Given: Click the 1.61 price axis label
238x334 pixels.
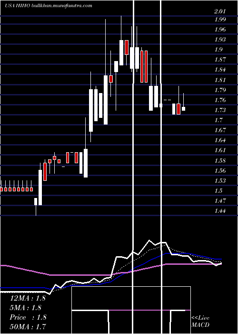Looking at the screenshot, I should [x=220, y=150].
